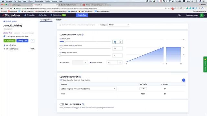The height and width of the screenshot is (116, 207).
Task: Click the Ramp up Time slider handle
Action: pyautogui.click(x=60, y=55)
